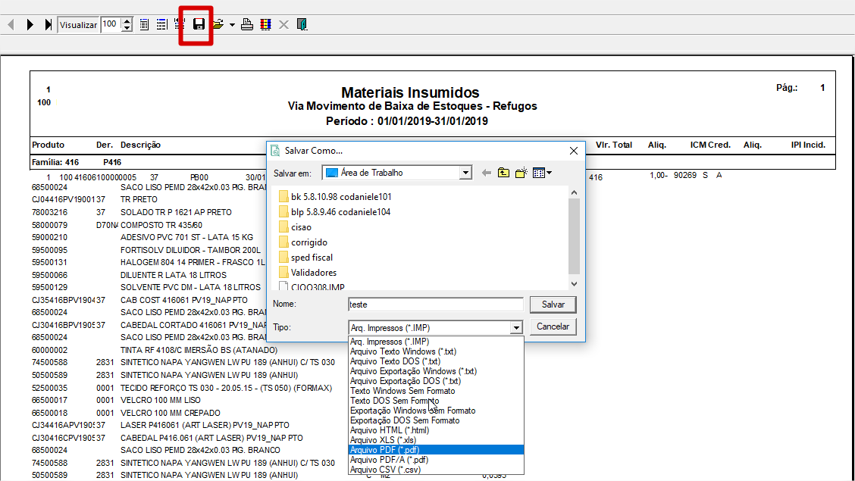The width and height of the screenshot is (855, 481).
Task: Go to the next report page
Action: [30, 24]
